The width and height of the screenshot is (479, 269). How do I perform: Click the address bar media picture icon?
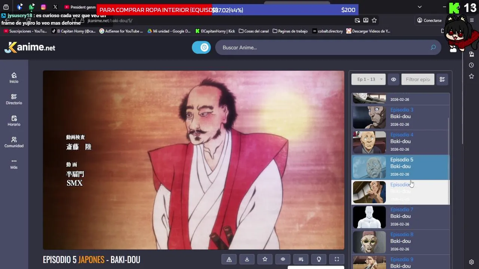(x=357, y=20)
